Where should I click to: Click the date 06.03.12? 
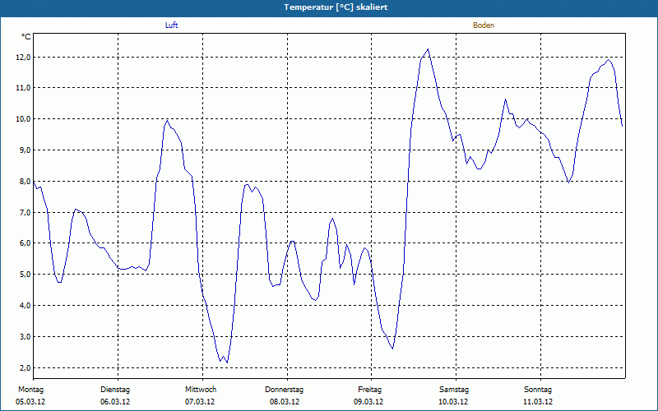pyautogui.click(x=115, y=402)
